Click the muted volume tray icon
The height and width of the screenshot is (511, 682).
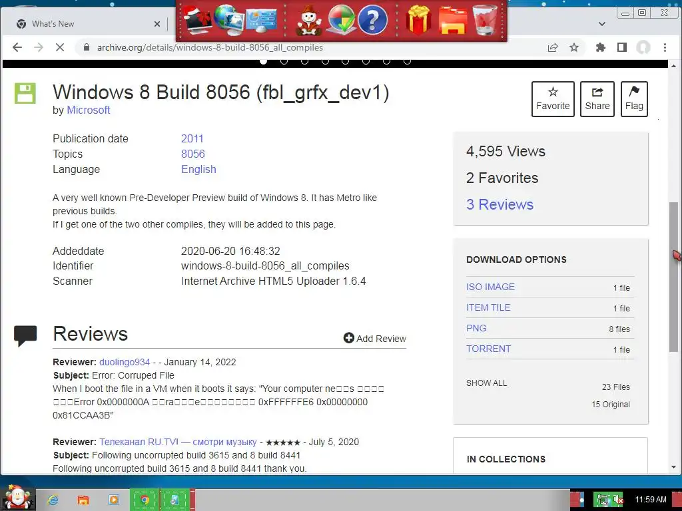618,500
